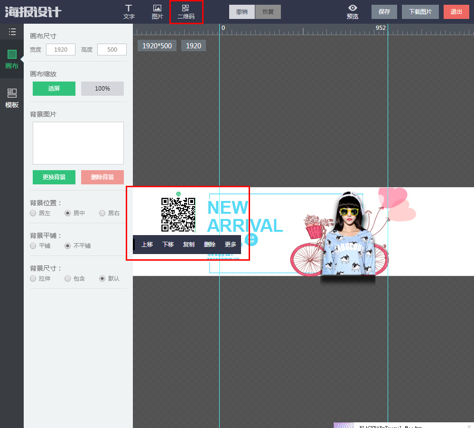Select 不平铺 no-tile option

[x=68, y=246]
